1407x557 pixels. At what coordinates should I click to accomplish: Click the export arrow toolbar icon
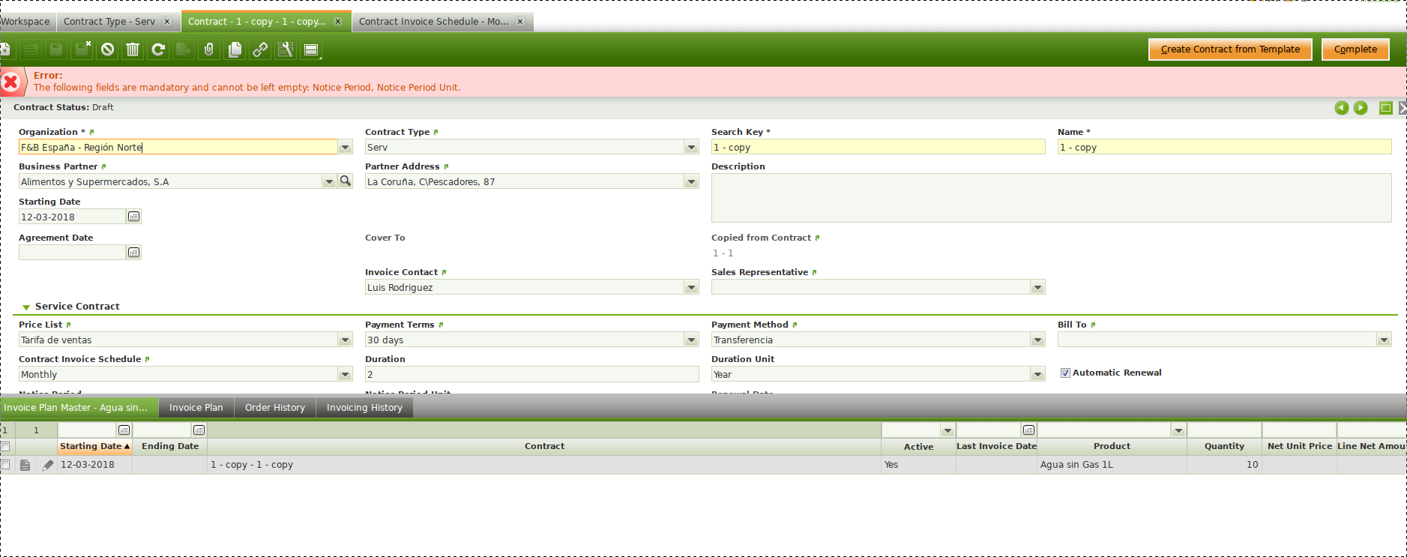pos(184,49)
